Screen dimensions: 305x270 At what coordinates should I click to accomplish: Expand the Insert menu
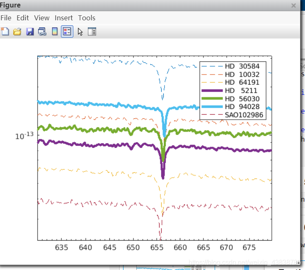tap(64, 18)
